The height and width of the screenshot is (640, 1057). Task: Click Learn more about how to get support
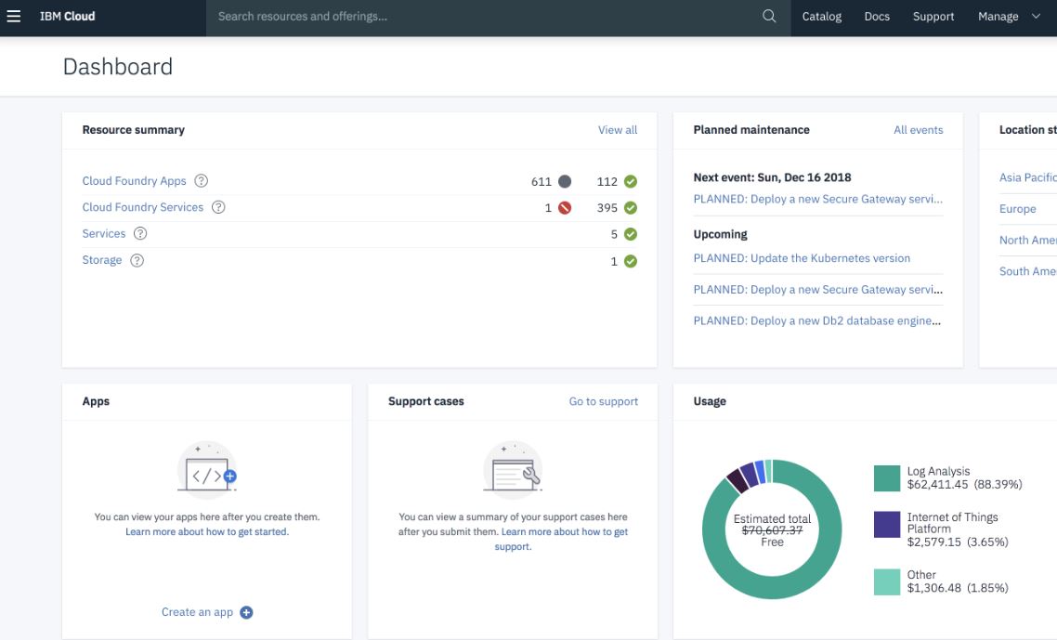[x=564, y=531]
